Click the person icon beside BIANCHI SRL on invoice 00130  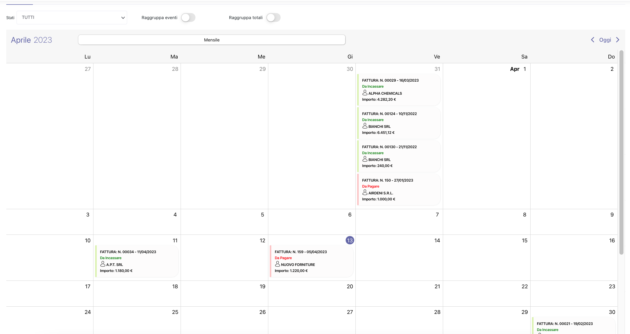[x=365, y=159]
